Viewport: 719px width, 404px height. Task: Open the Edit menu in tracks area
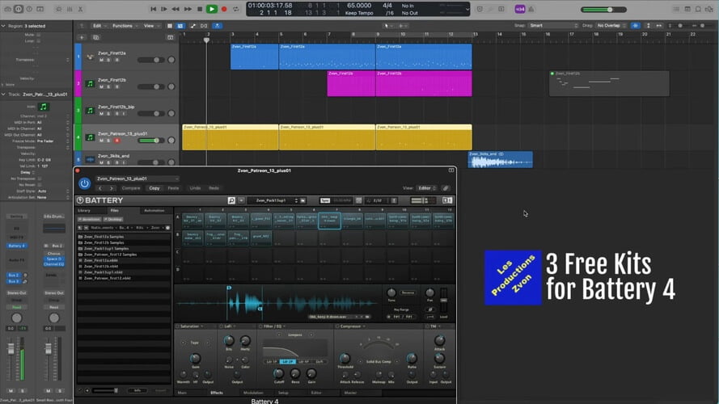pyautogui.click(x=99, y=26)
